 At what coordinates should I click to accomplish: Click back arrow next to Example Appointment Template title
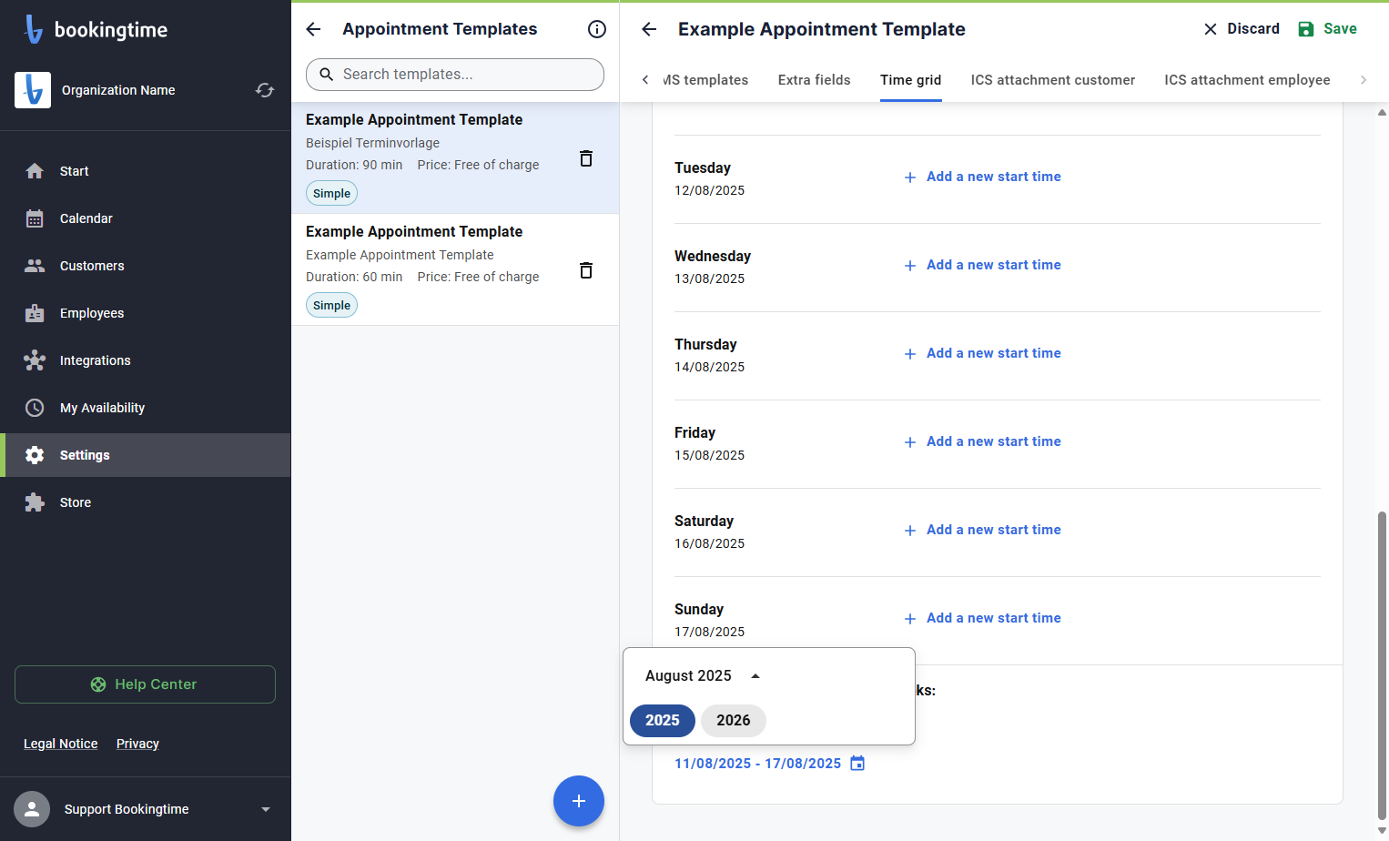649,29
